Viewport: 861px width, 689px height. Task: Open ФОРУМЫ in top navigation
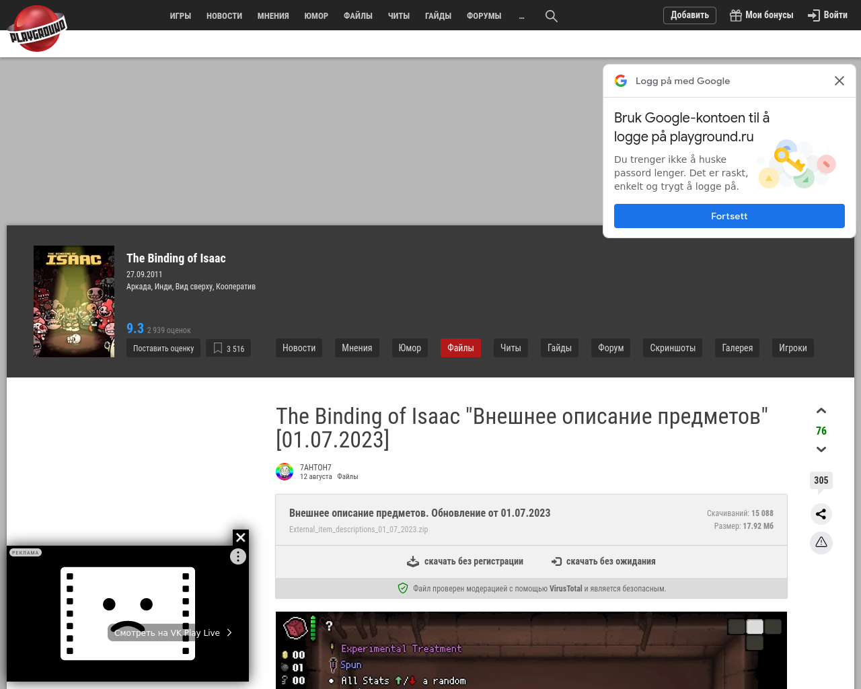[484, 15]
